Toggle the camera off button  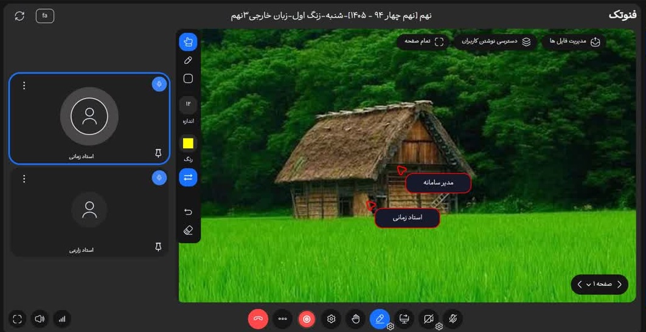428,319
